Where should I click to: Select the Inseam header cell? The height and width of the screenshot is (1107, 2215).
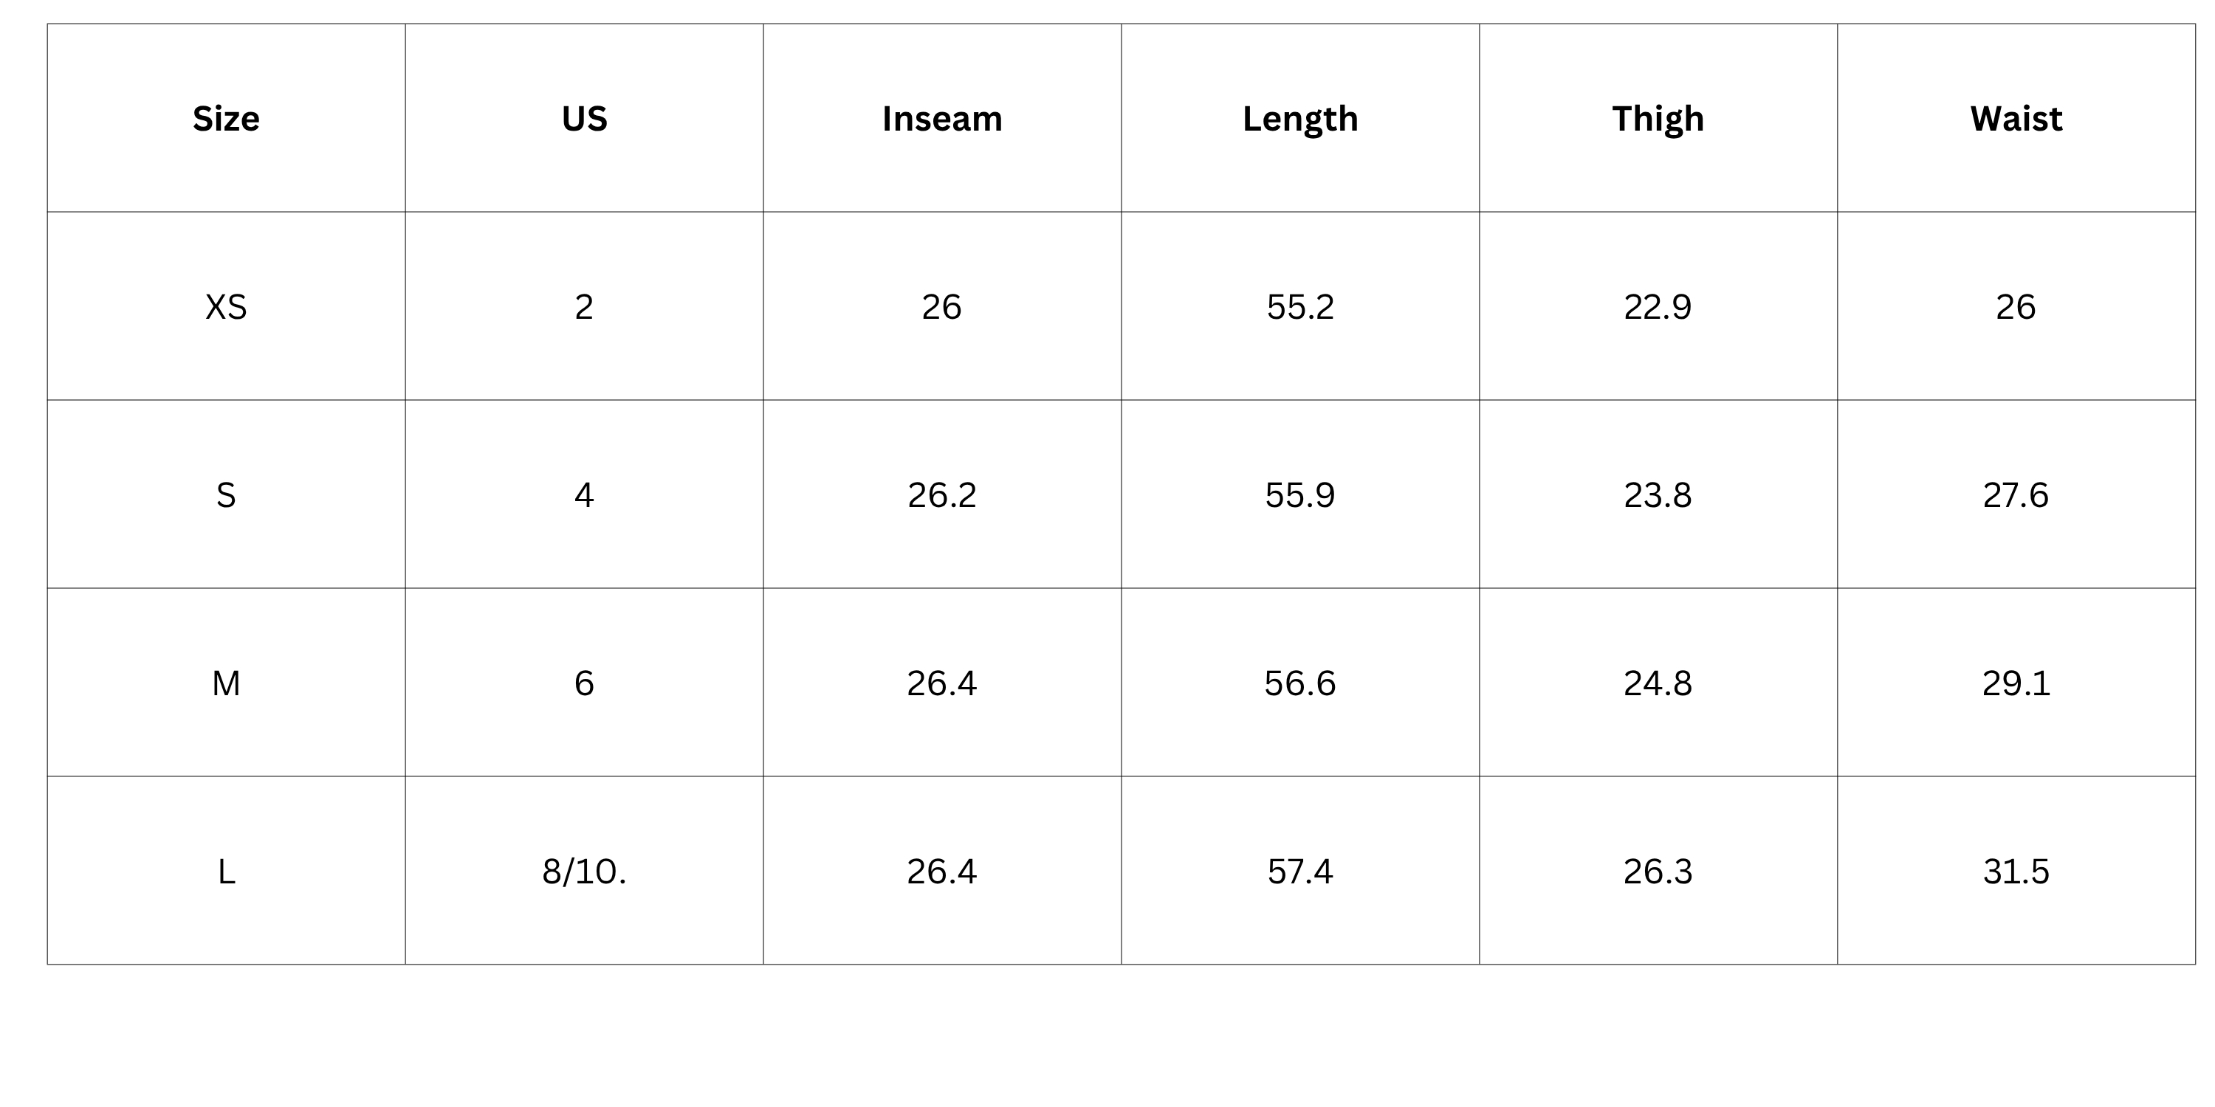941,119
